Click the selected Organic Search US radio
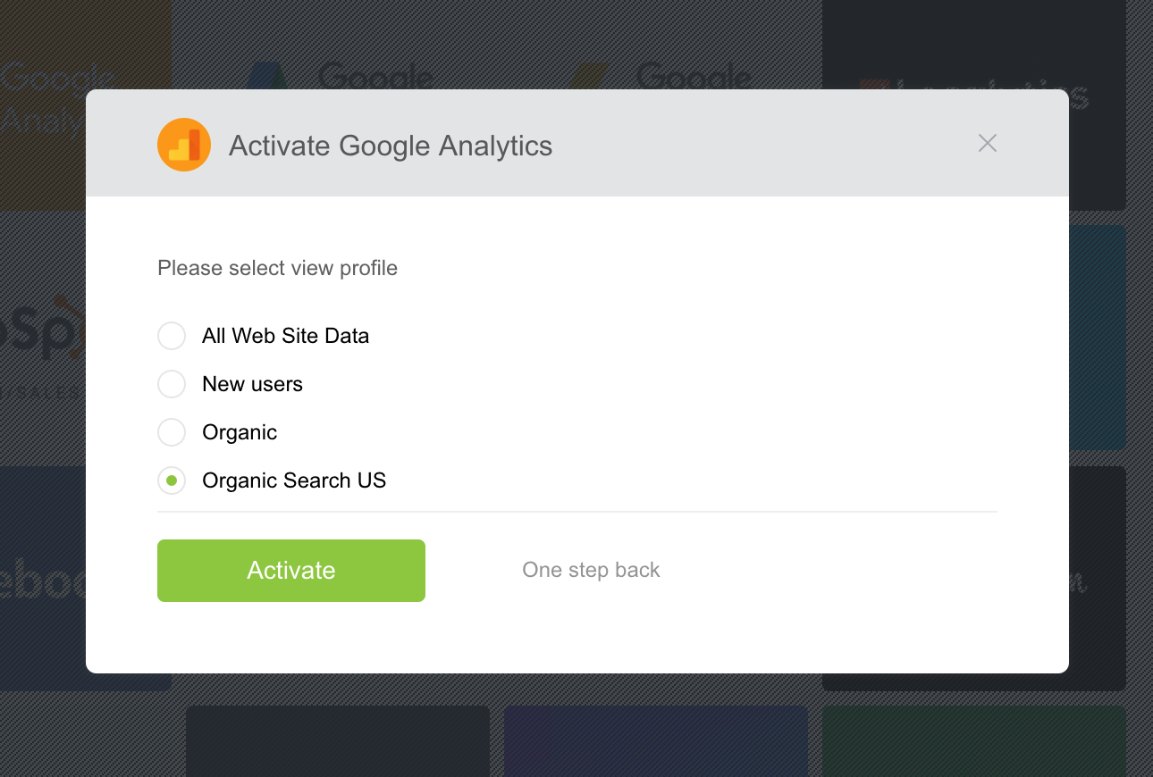This screenshot has width=1153, height=777. (172, 480)
